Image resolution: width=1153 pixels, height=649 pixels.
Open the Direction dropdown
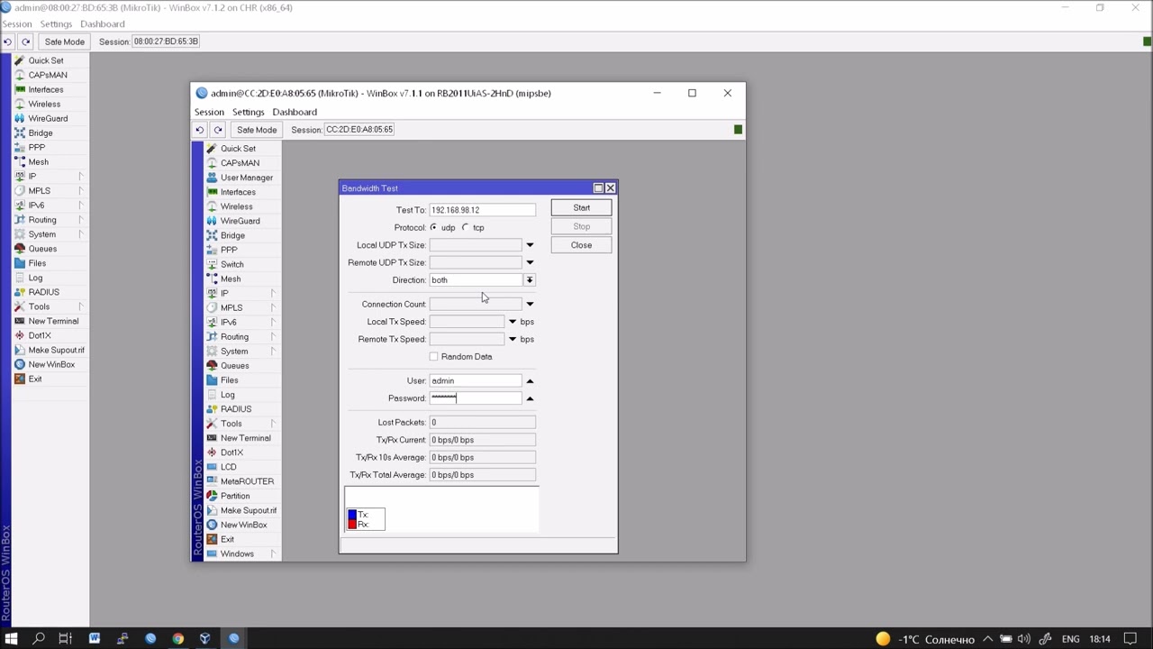pos(530,280)
